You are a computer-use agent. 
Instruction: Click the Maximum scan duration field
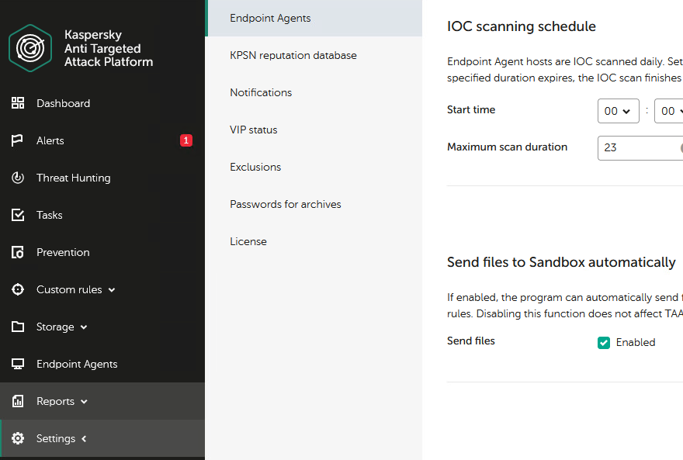[x=640, y=148]
